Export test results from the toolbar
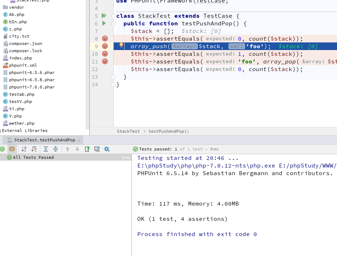The image size is (337, 256). coord(87,149)
